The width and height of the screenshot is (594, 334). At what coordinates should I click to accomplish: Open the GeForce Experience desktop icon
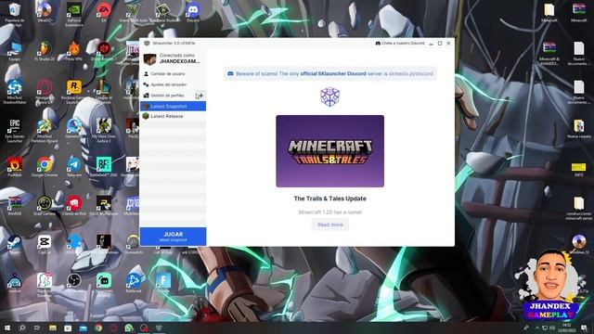pyautogui.click(x=74, y=15)
